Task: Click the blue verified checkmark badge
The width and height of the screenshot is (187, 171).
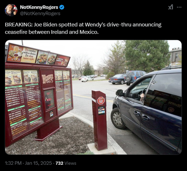Action: coord(62,7)
